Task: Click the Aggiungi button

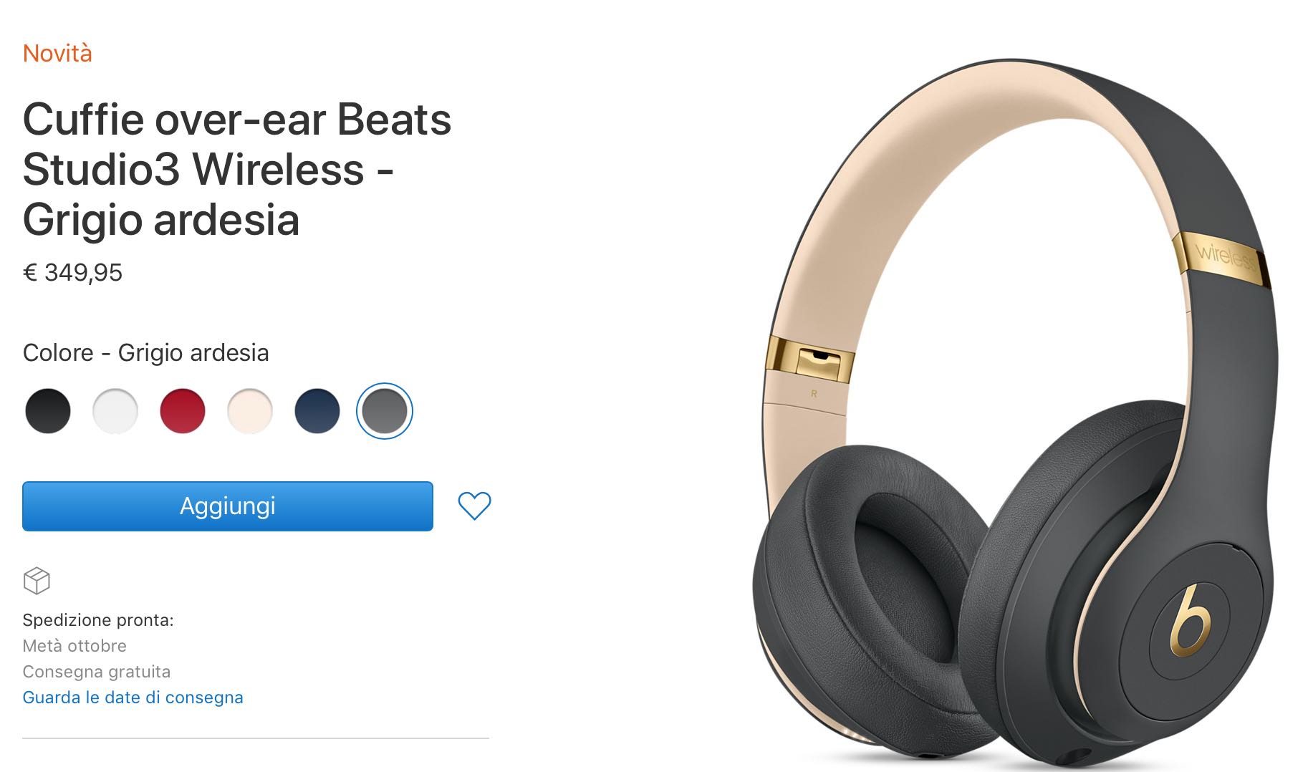Action: click(x=228, y=506)
